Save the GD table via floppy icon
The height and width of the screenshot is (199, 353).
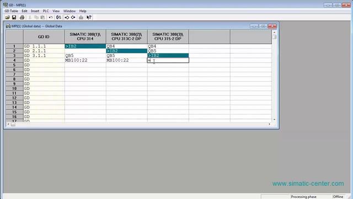coord(14,17)
